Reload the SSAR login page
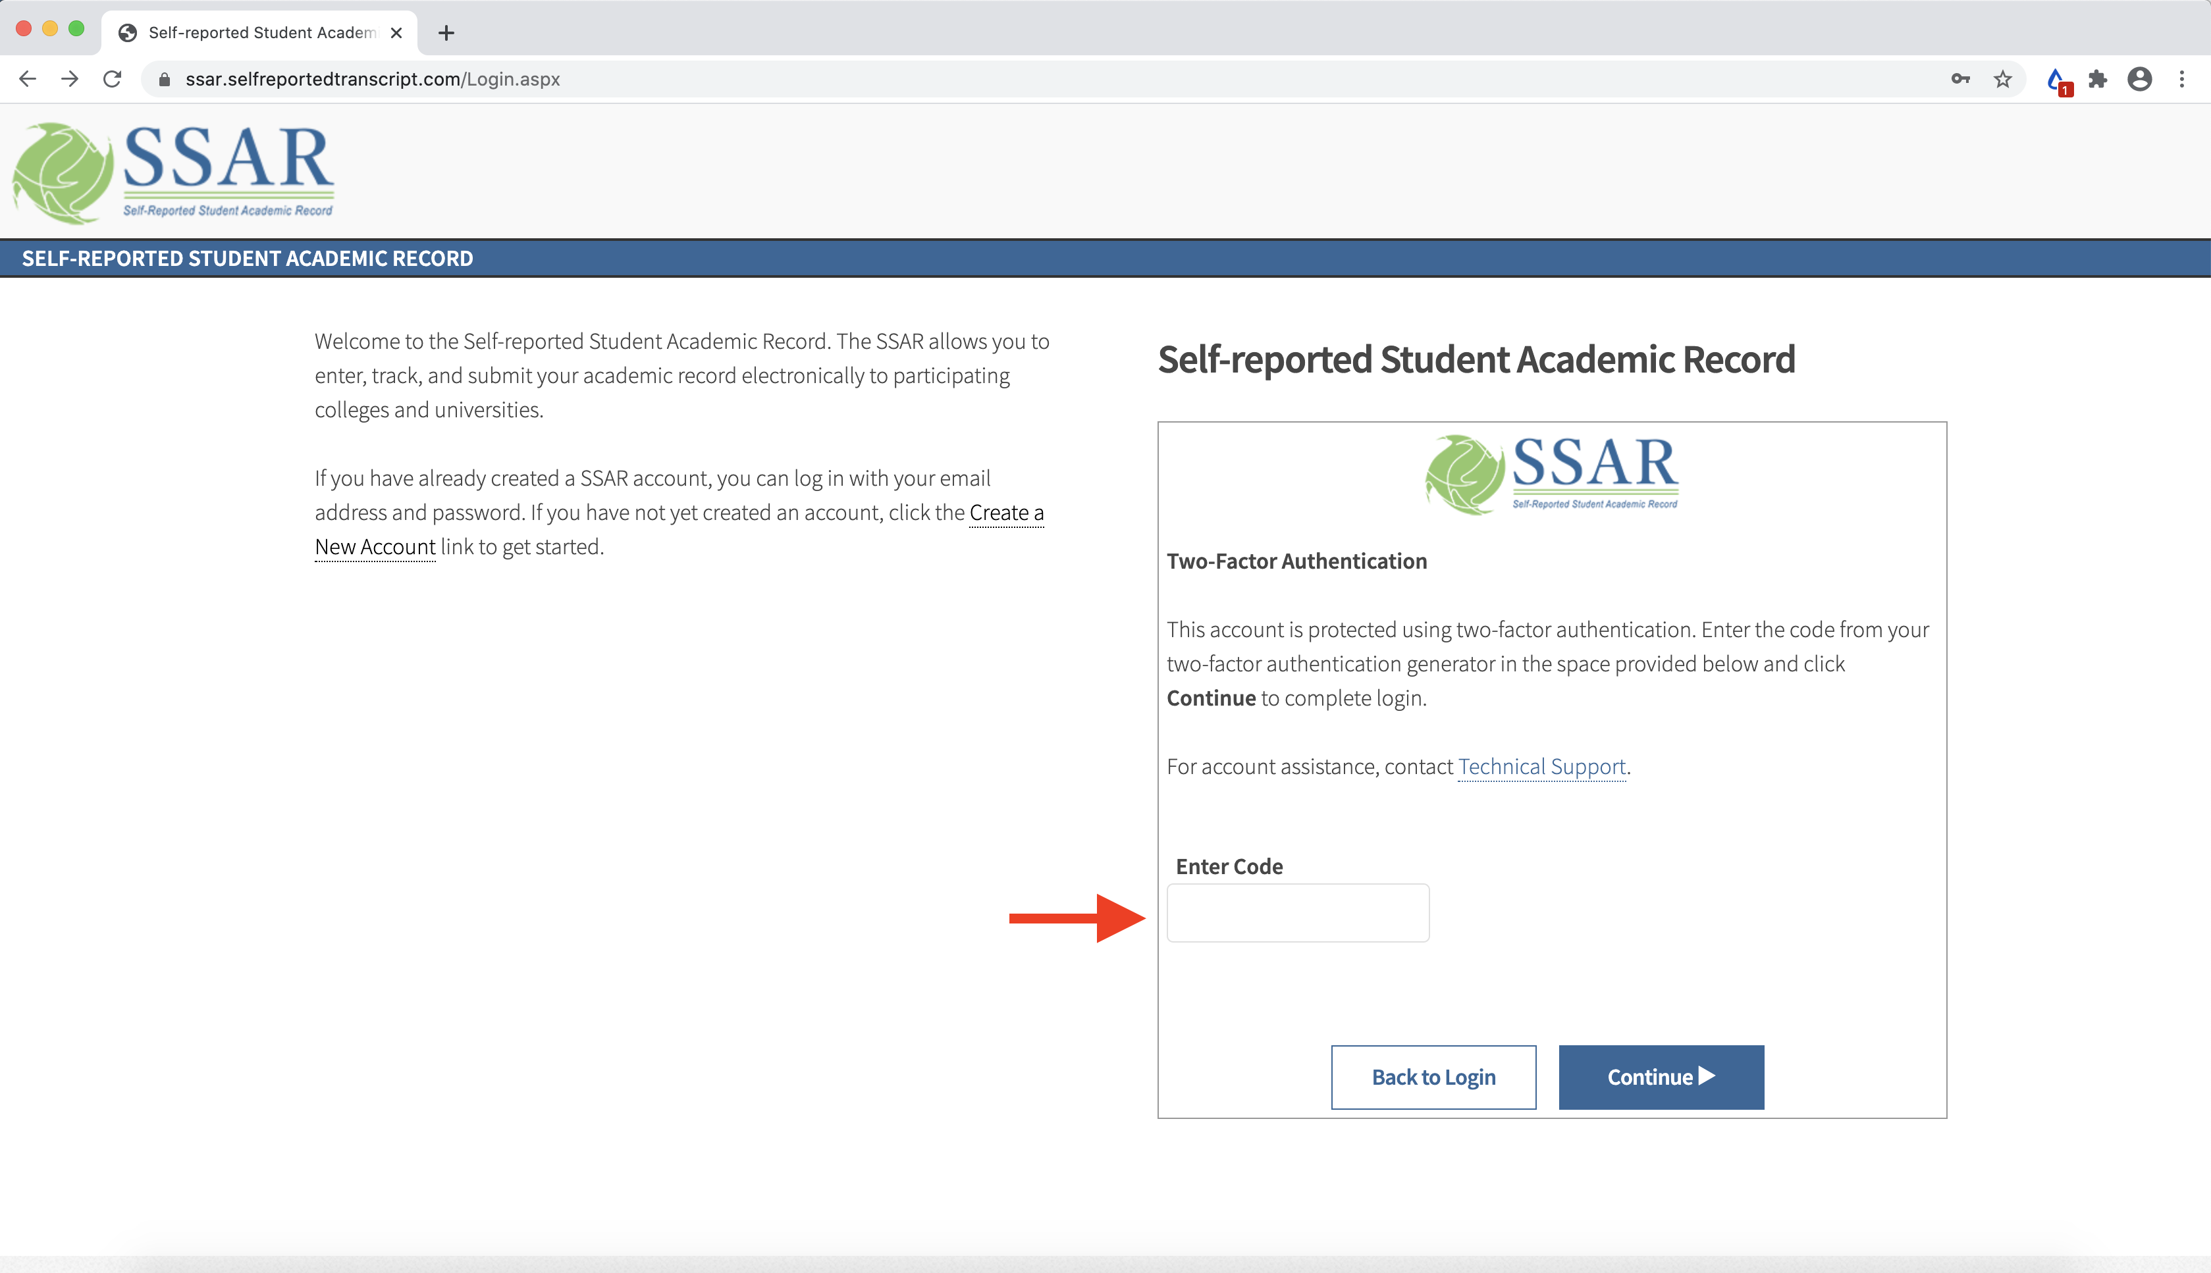 (x=112, y=79)
